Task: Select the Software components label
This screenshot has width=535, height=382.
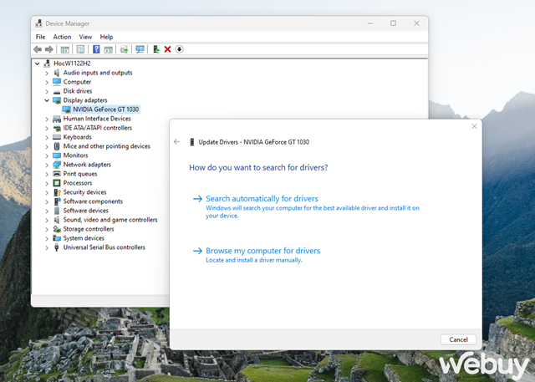Action: (x=93, y=201)
